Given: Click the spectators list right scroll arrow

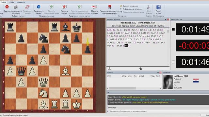Looking at the screenshot, I should click(160, 88).
